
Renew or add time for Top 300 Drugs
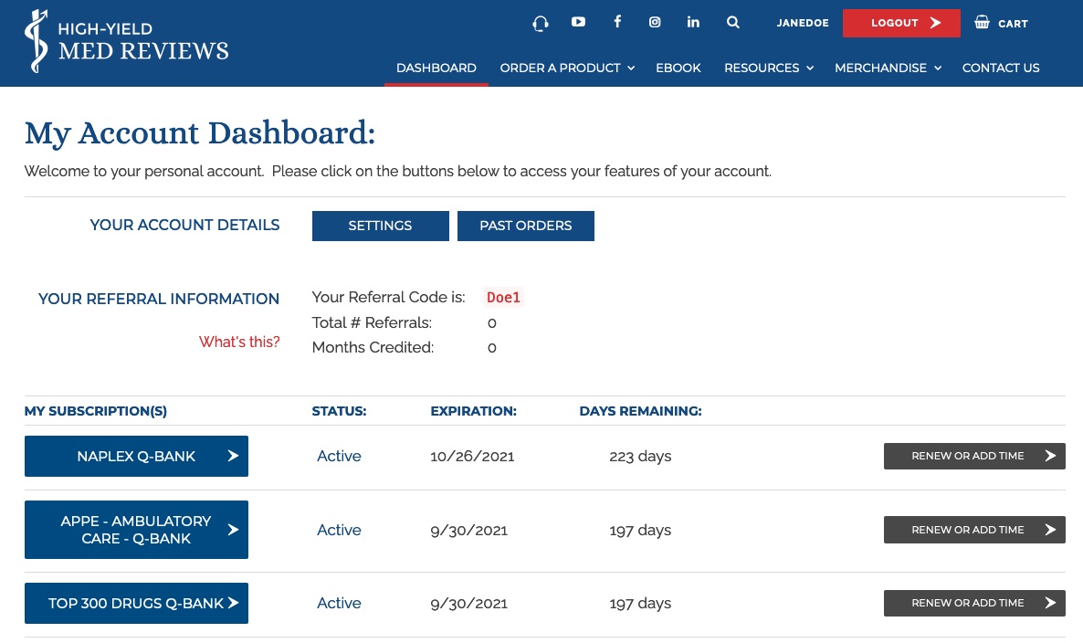pyautogui.click(x=974, y=603)
